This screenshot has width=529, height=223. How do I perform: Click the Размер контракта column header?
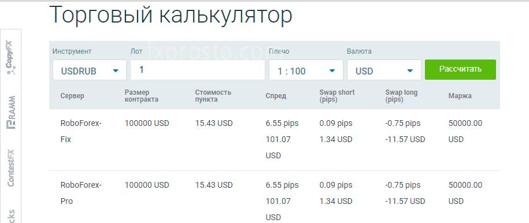142,96
